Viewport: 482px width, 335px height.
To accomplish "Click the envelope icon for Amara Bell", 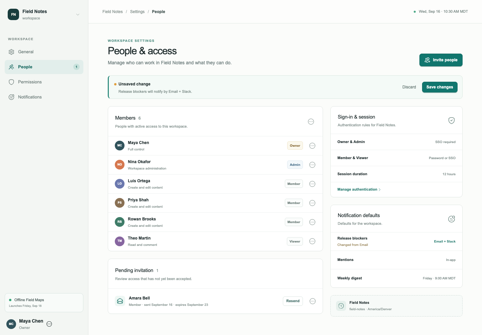I will tap(120, 301).
